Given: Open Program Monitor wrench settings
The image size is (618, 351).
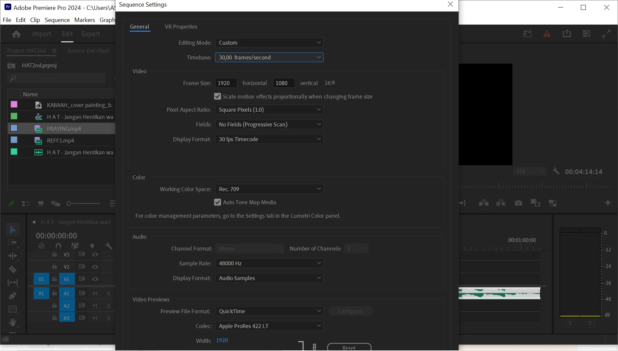Looking at the screenshot, I should pos(556,171).
